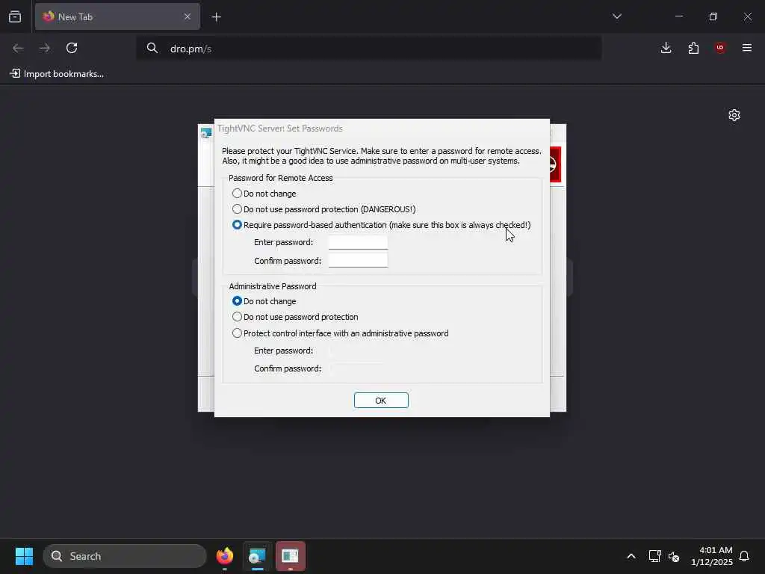Restore down the Firefox window
Viewport: 765px width, 574px height.
tap(713, 16)
